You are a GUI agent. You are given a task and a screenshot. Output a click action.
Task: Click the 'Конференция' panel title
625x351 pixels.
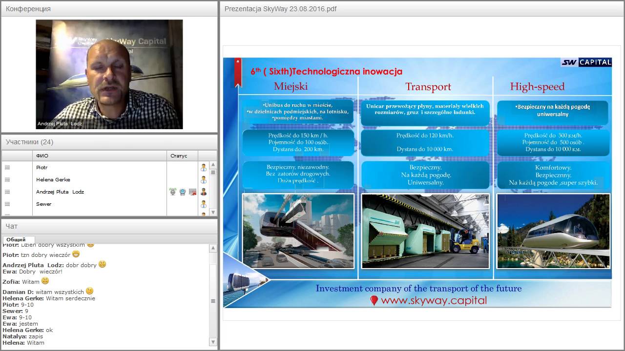point(28,9)
